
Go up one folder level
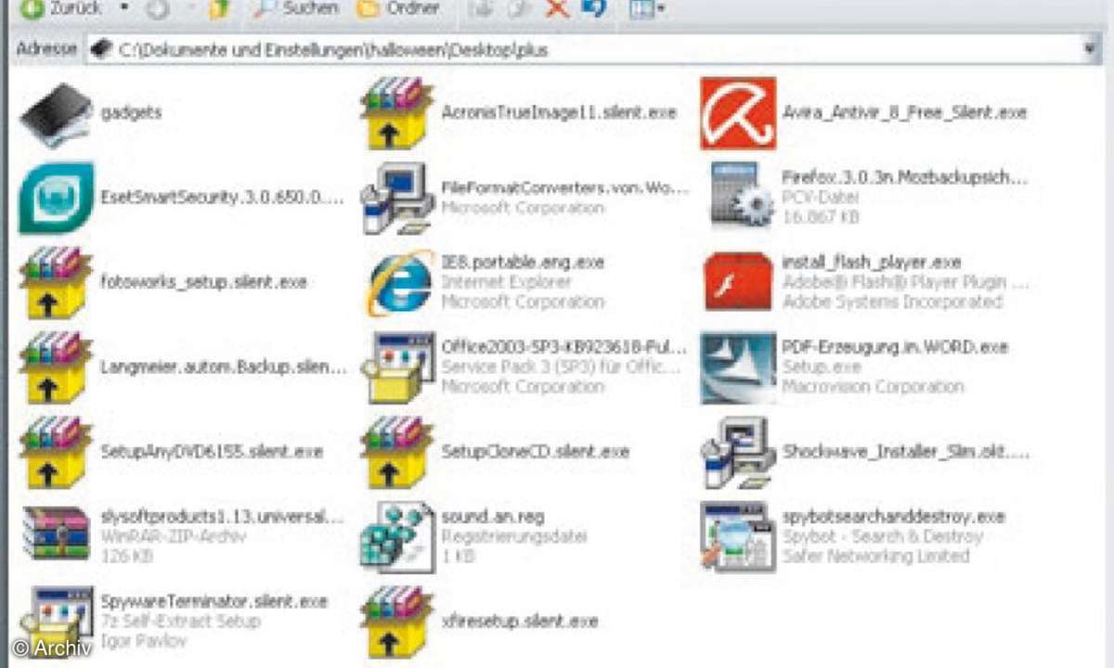[219, 9]
